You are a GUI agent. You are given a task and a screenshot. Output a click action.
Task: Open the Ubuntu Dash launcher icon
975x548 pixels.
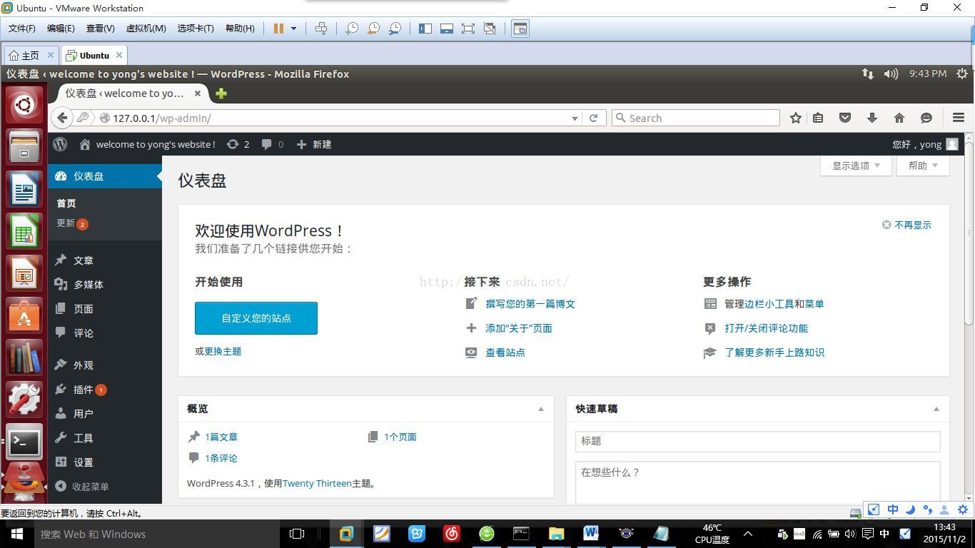click(x=24, y=105)
